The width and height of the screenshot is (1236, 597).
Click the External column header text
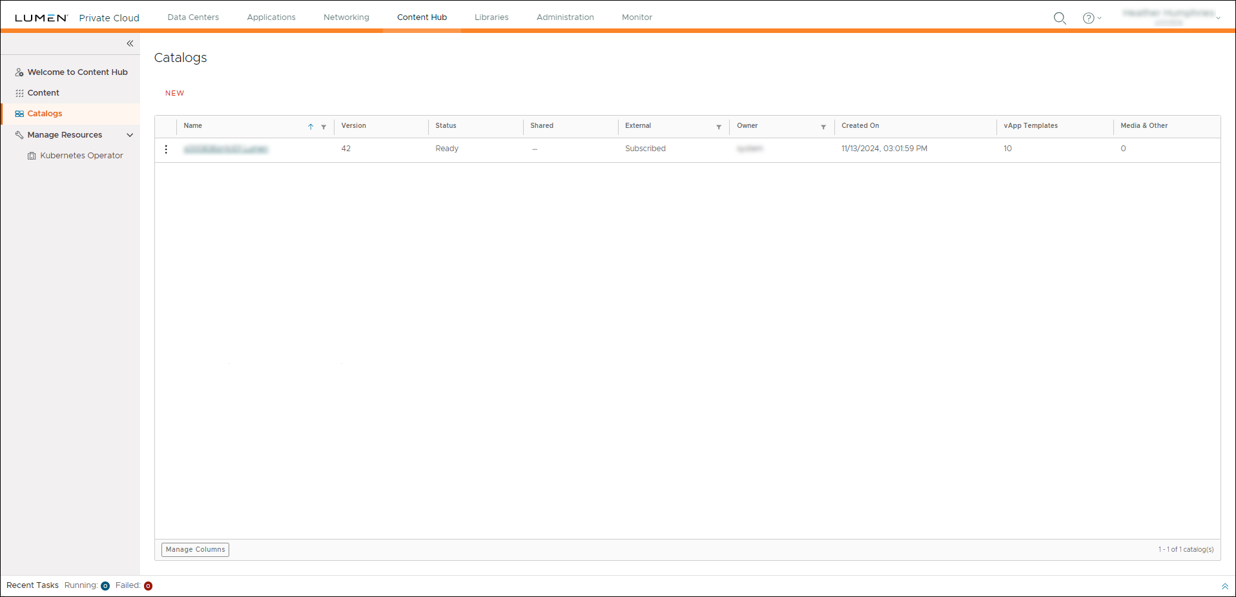pyautogui.click(x=638, y=126)
